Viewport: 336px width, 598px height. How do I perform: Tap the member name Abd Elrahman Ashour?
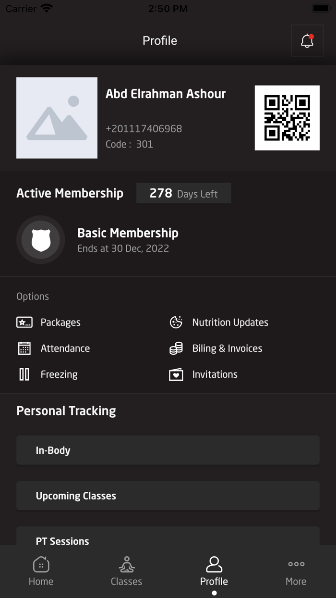coord(166,94)
